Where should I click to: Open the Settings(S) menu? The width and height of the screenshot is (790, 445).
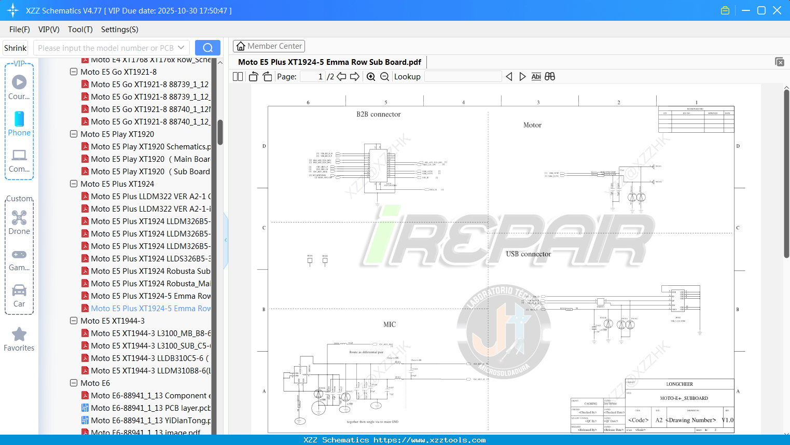tap(120, 30)
